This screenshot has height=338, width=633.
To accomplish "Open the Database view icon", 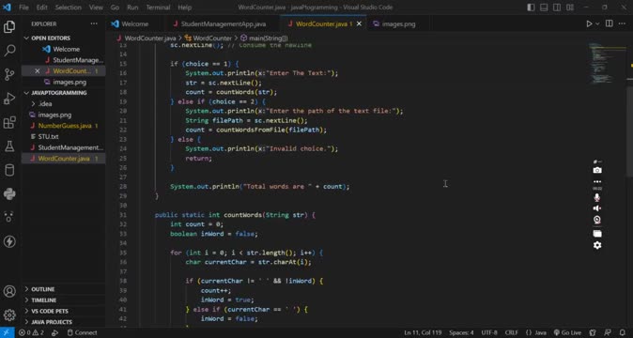I will pyautogui.click(x=9, y=170).
